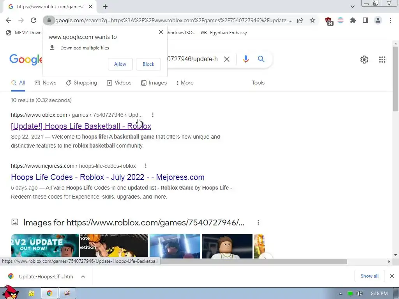Open options for the mejoress.com result

coord(146,166)
